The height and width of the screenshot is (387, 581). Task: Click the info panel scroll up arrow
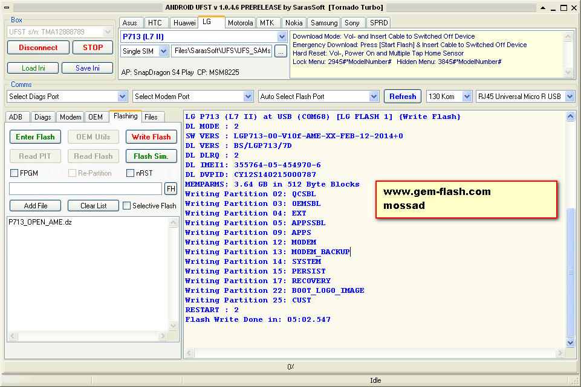tap(568, 36)
